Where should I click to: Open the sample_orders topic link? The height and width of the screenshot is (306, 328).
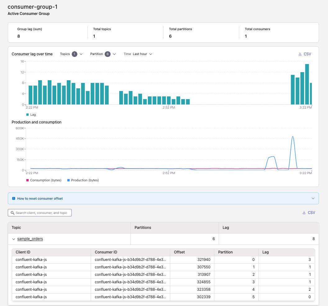tap(30, 239)
